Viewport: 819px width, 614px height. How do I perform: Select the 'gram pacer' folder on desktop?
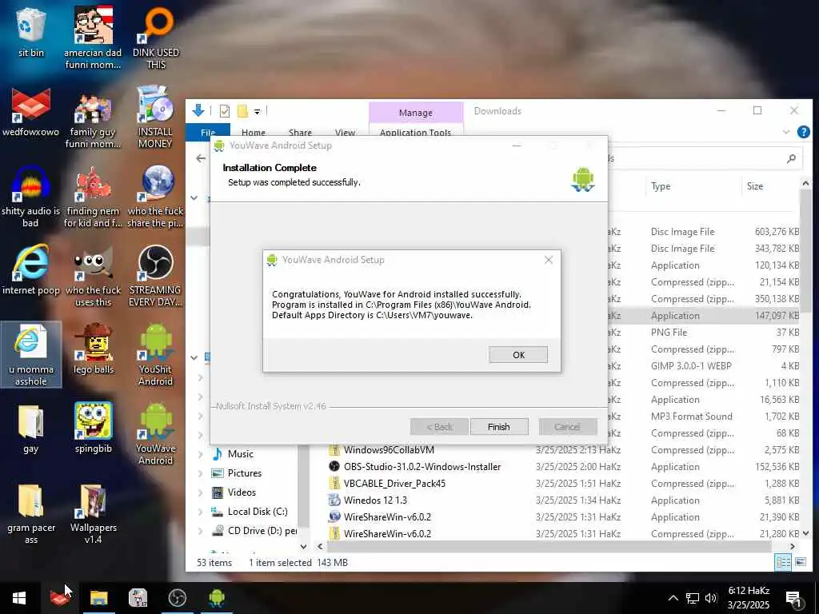pyautogui.click(x=31, y=513)
